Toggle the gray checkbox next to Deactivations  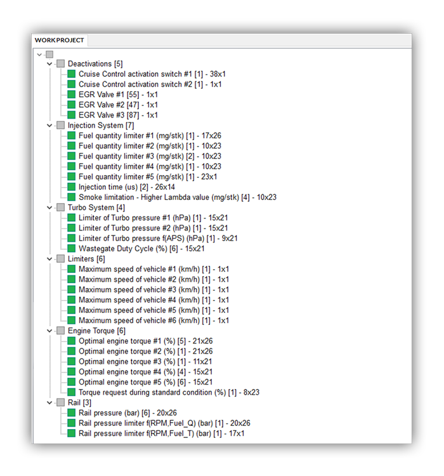(60, 64)
